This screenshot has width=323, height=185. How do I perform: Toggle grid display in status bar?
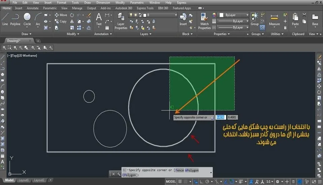click(180, 182)
